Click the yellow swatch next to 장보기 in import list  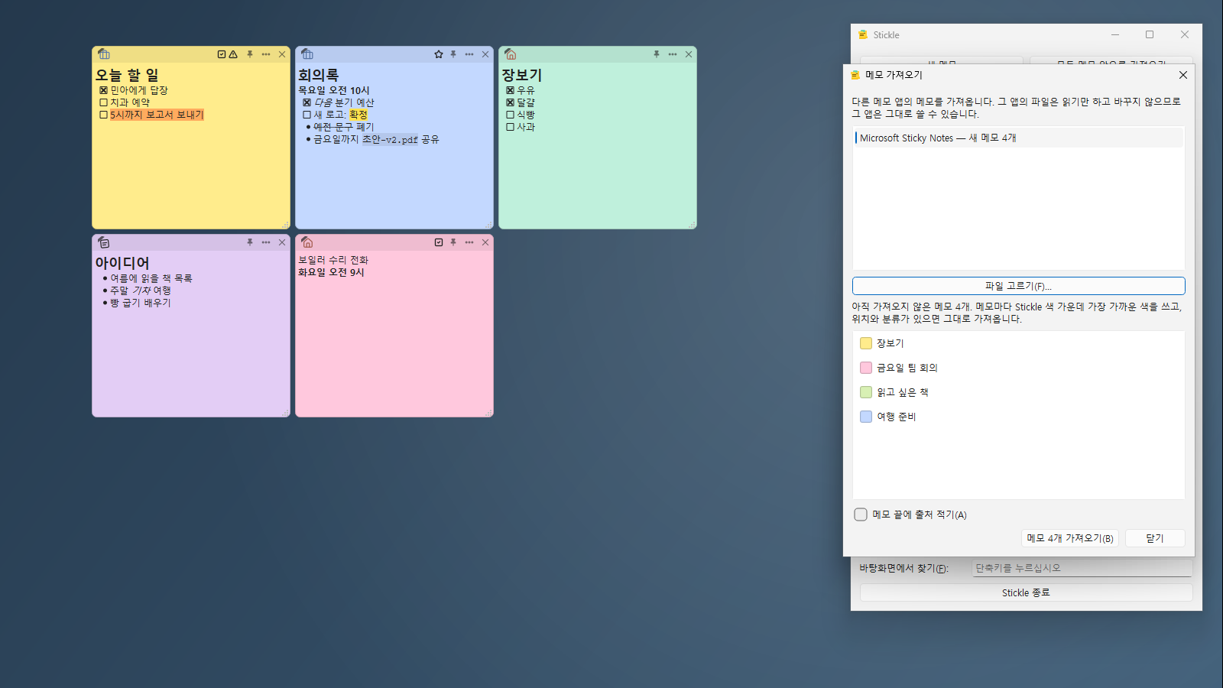coord(866,343)
